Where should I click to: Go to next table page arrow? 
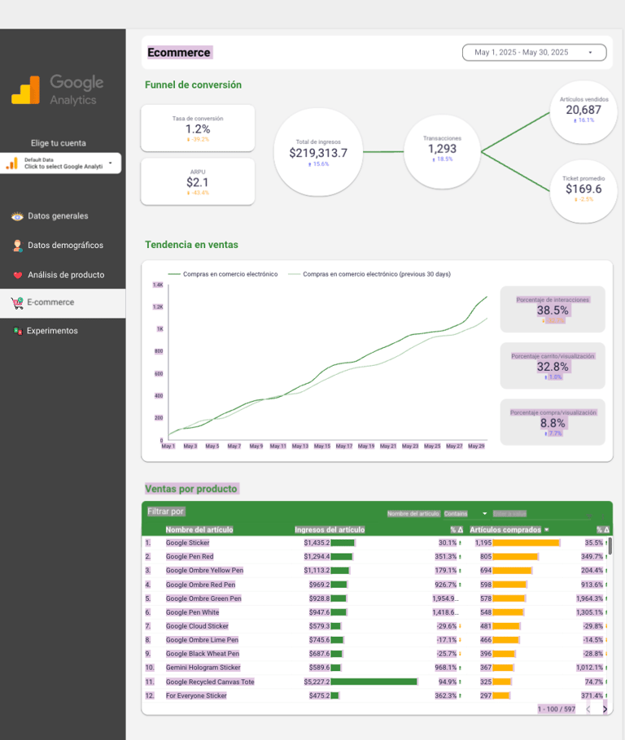(x=605, y=709)
